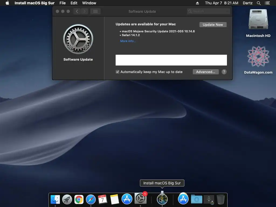276x207 pixels.
Task: Click the white blank box in Software Update
Action: pyautogui.click(x=171, y=60)
